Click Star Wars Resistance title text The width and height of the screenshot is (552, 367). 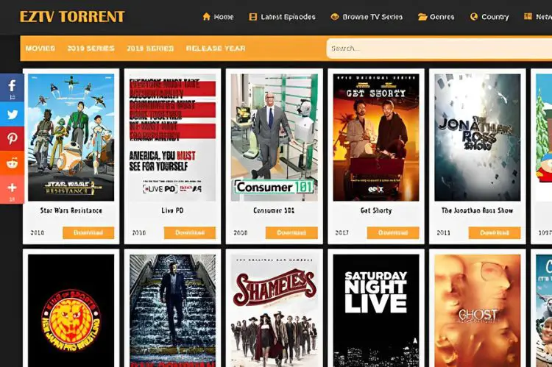71,210
